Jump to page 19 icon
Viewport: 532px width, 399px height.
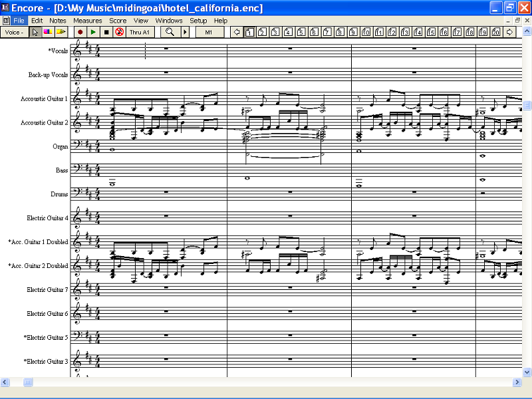tap(483, 32)
